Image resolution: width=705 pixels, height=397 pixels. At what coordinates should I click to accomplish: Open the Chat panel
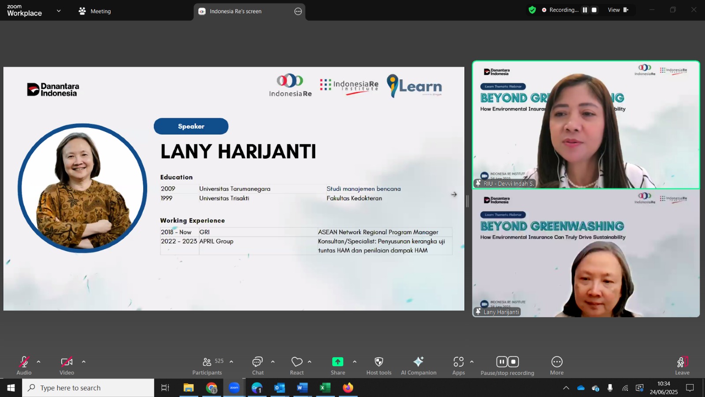pos(258,366)
